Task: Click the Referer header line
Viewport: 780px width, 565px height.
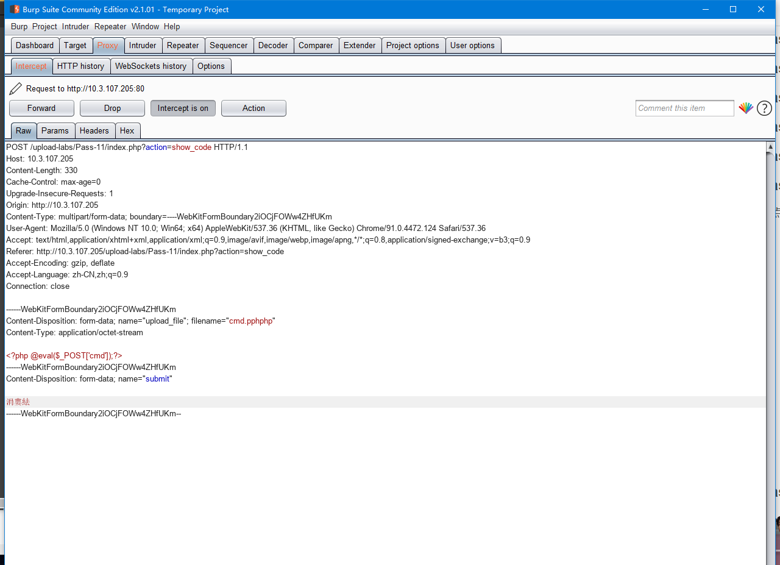Action: click(145, 252)
